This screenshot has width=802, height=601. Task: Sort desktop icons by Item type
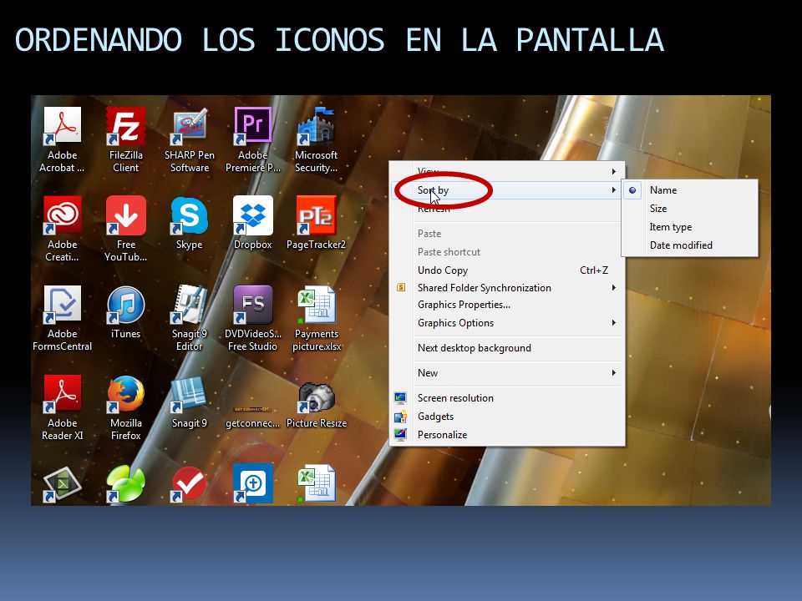tap(689, 227)
